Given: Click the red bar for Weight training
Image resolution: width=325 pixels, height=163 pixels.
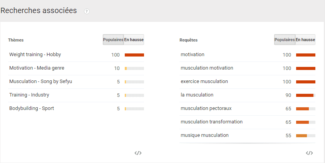Looking at the screenshot, I should pos(134,55).
